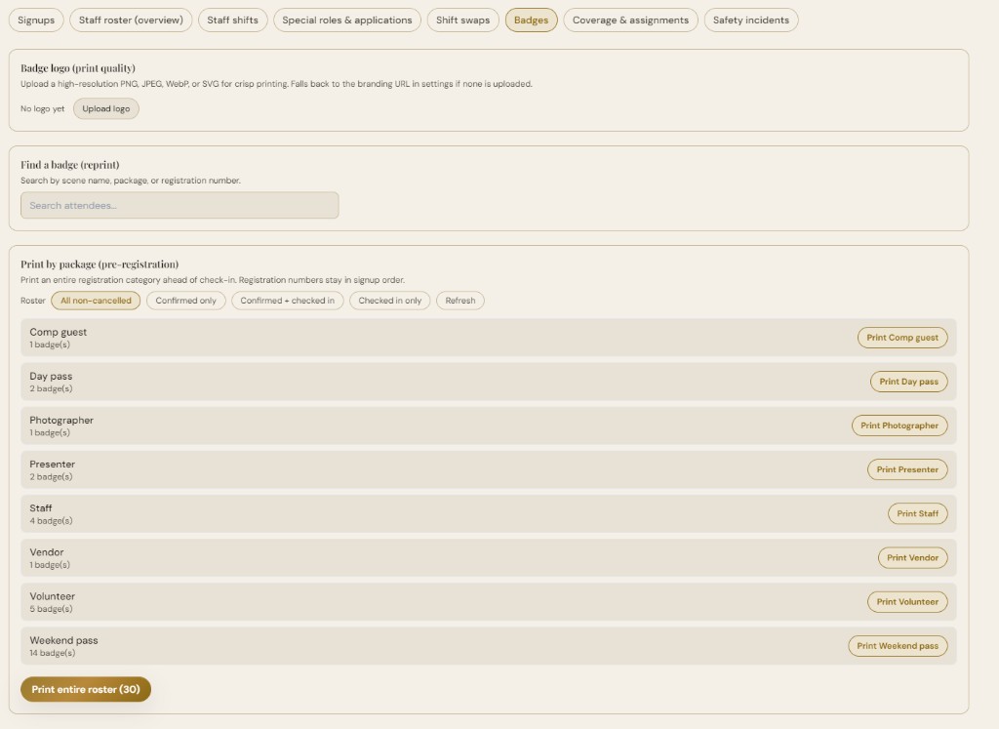Filter roster by Confirmed only
Screen dimensions: 999x729
(x=186, y=301)
